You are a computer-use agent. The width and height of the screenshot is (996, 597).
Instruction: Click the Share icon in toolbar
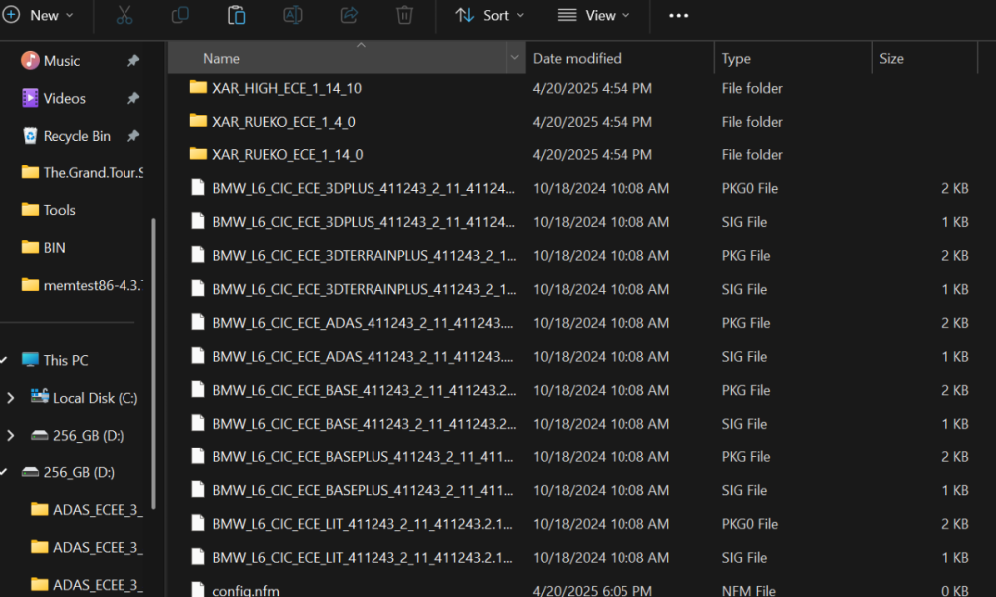point(349,15)
